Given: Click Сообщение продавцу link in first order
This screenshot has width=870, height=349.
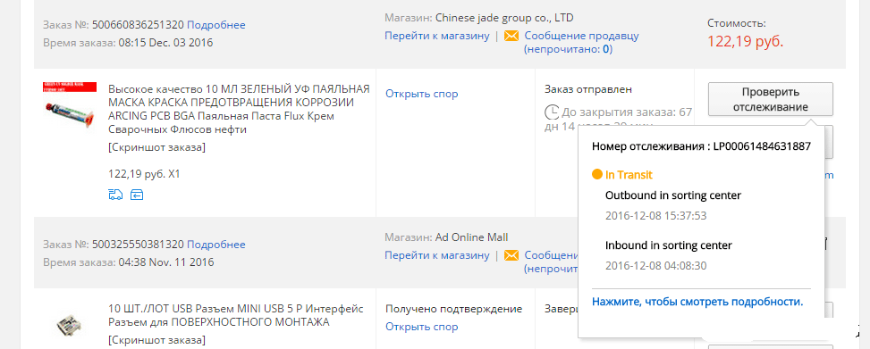Looking at the screenshot, I should point(581,36).
